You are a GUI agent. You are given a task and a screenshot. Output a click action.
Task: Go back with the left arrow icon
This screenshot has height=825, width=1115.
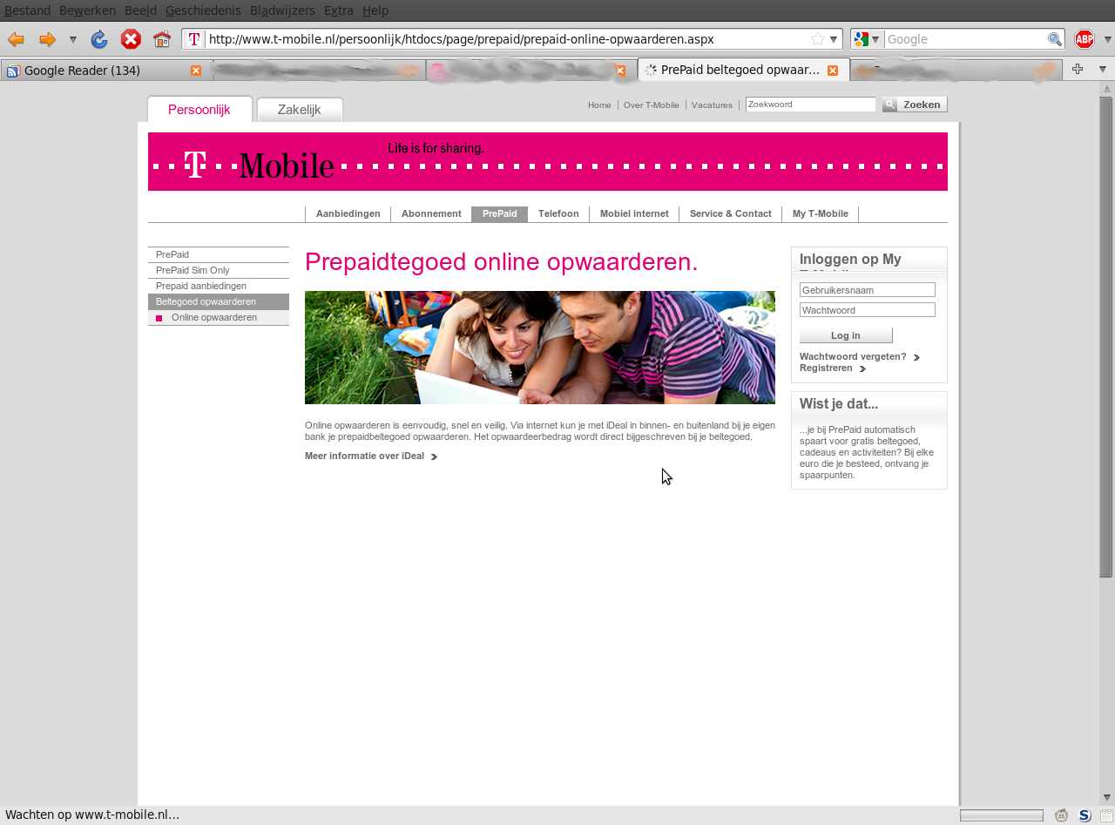15,39
